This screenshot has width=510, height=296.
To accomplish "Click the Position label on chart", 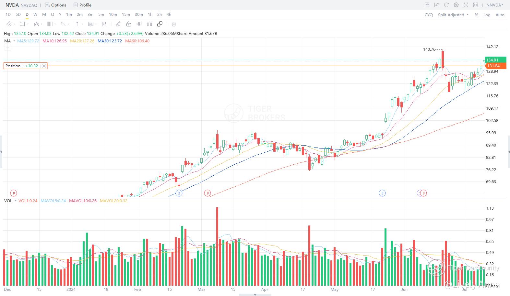I will (13, 66).
